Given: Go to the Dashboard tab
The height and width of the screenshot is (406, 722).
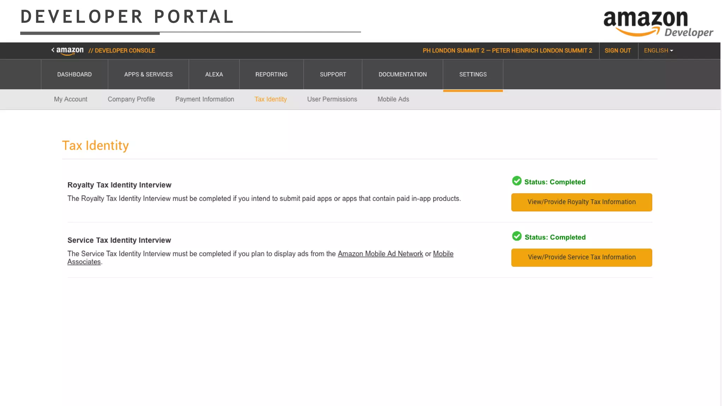Looking at the screenshot, I should (x=74, y=74).
